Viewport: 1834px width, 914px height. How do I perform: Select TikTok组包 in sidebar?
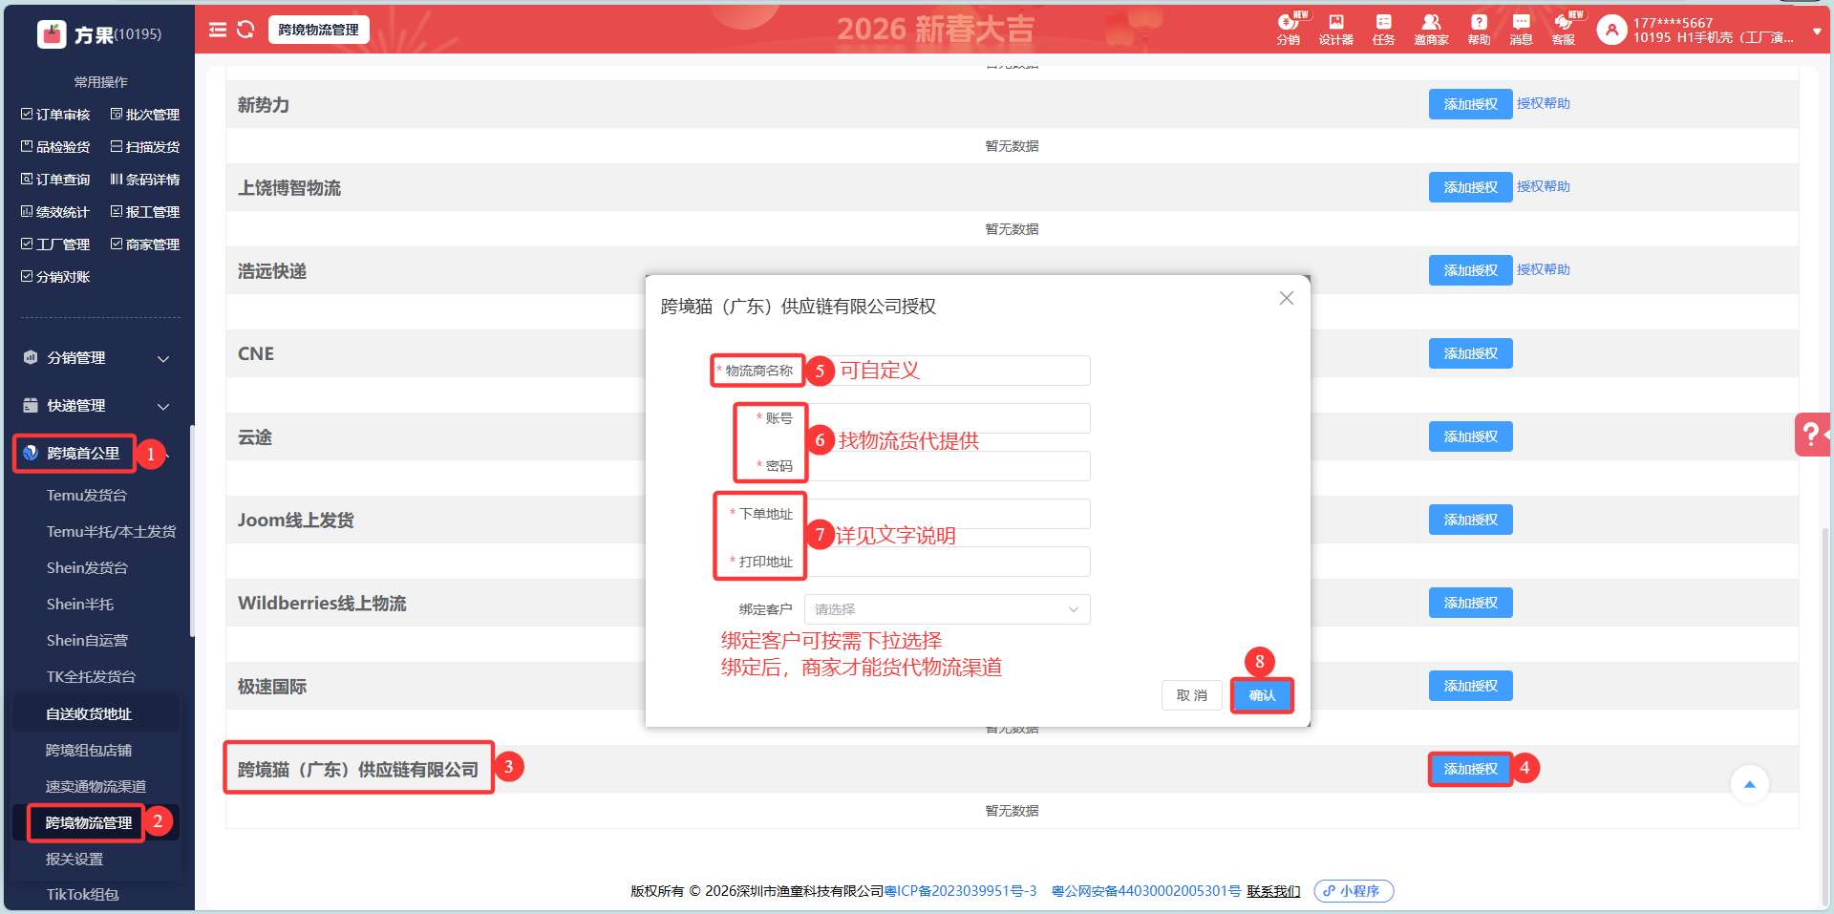(83, 895)
